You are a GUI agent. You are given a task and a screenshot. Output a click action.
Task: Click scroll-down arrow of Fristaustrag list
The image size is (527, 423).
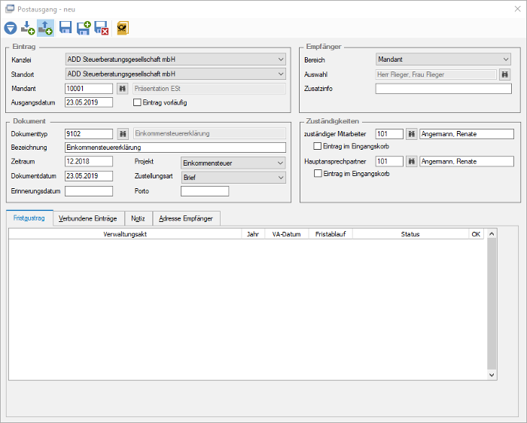(x=492, y=375)
